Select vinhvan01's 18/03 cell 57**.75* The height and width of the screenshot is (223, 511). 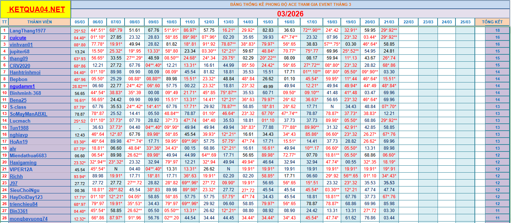tap(332, 45)
